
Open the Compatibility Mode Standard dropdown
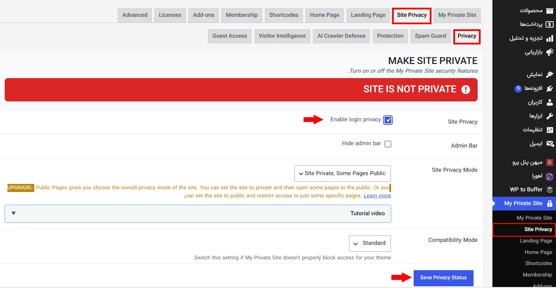[x=370, y=244]
